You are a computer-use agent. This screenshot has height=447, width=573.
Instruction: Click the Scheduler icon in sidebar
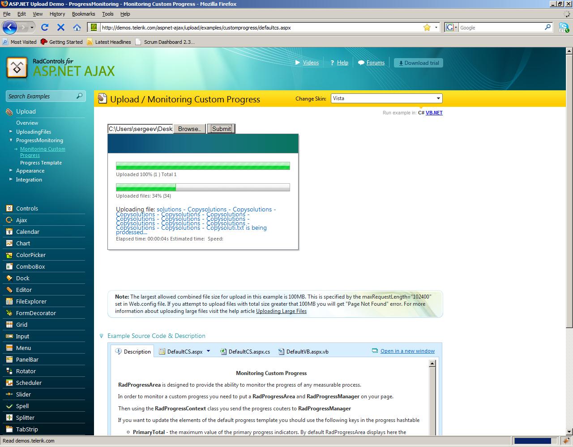point(9,383)
